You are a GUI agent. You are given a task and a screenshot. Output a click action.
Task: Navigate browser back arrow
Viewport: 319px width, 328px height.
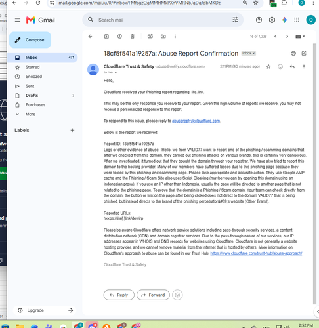[14, 3]
